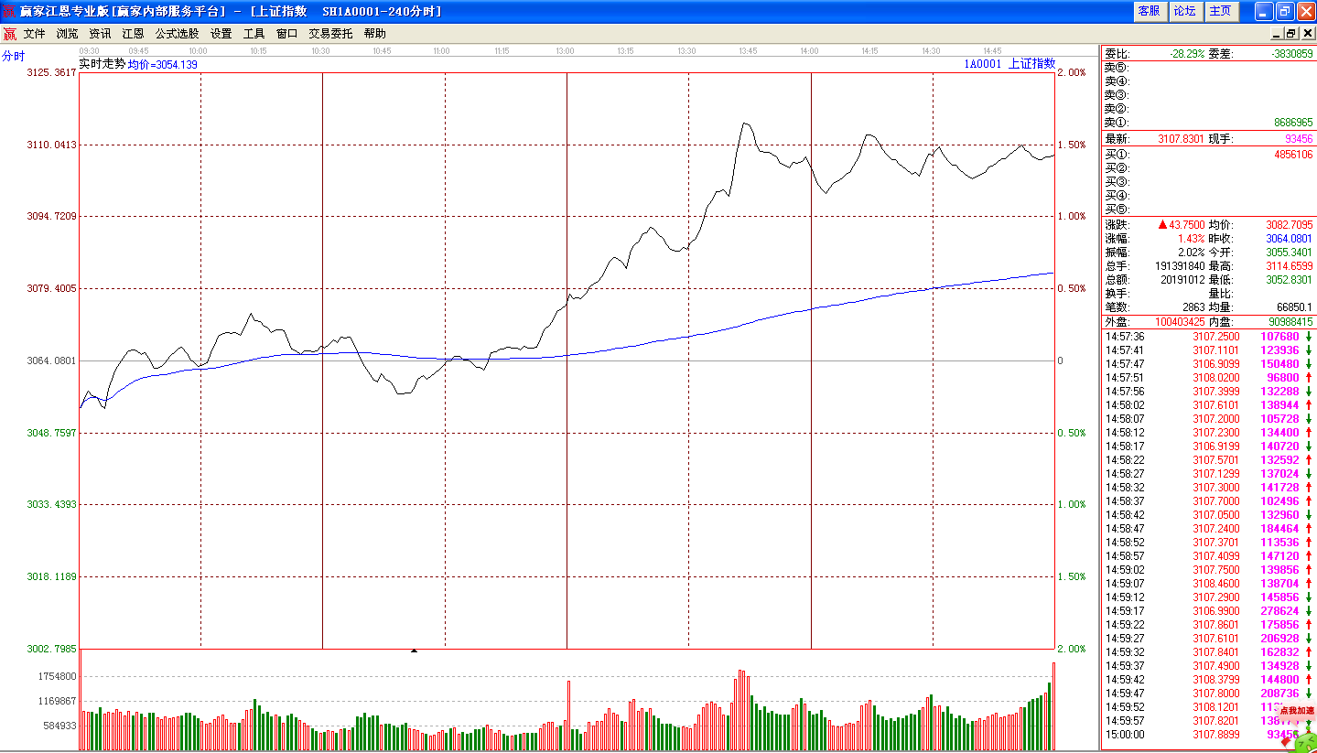The width and height of the screenshot is (1317, 753).
Task: Close the inner chart window
Action: click(x=1307, y=33)
